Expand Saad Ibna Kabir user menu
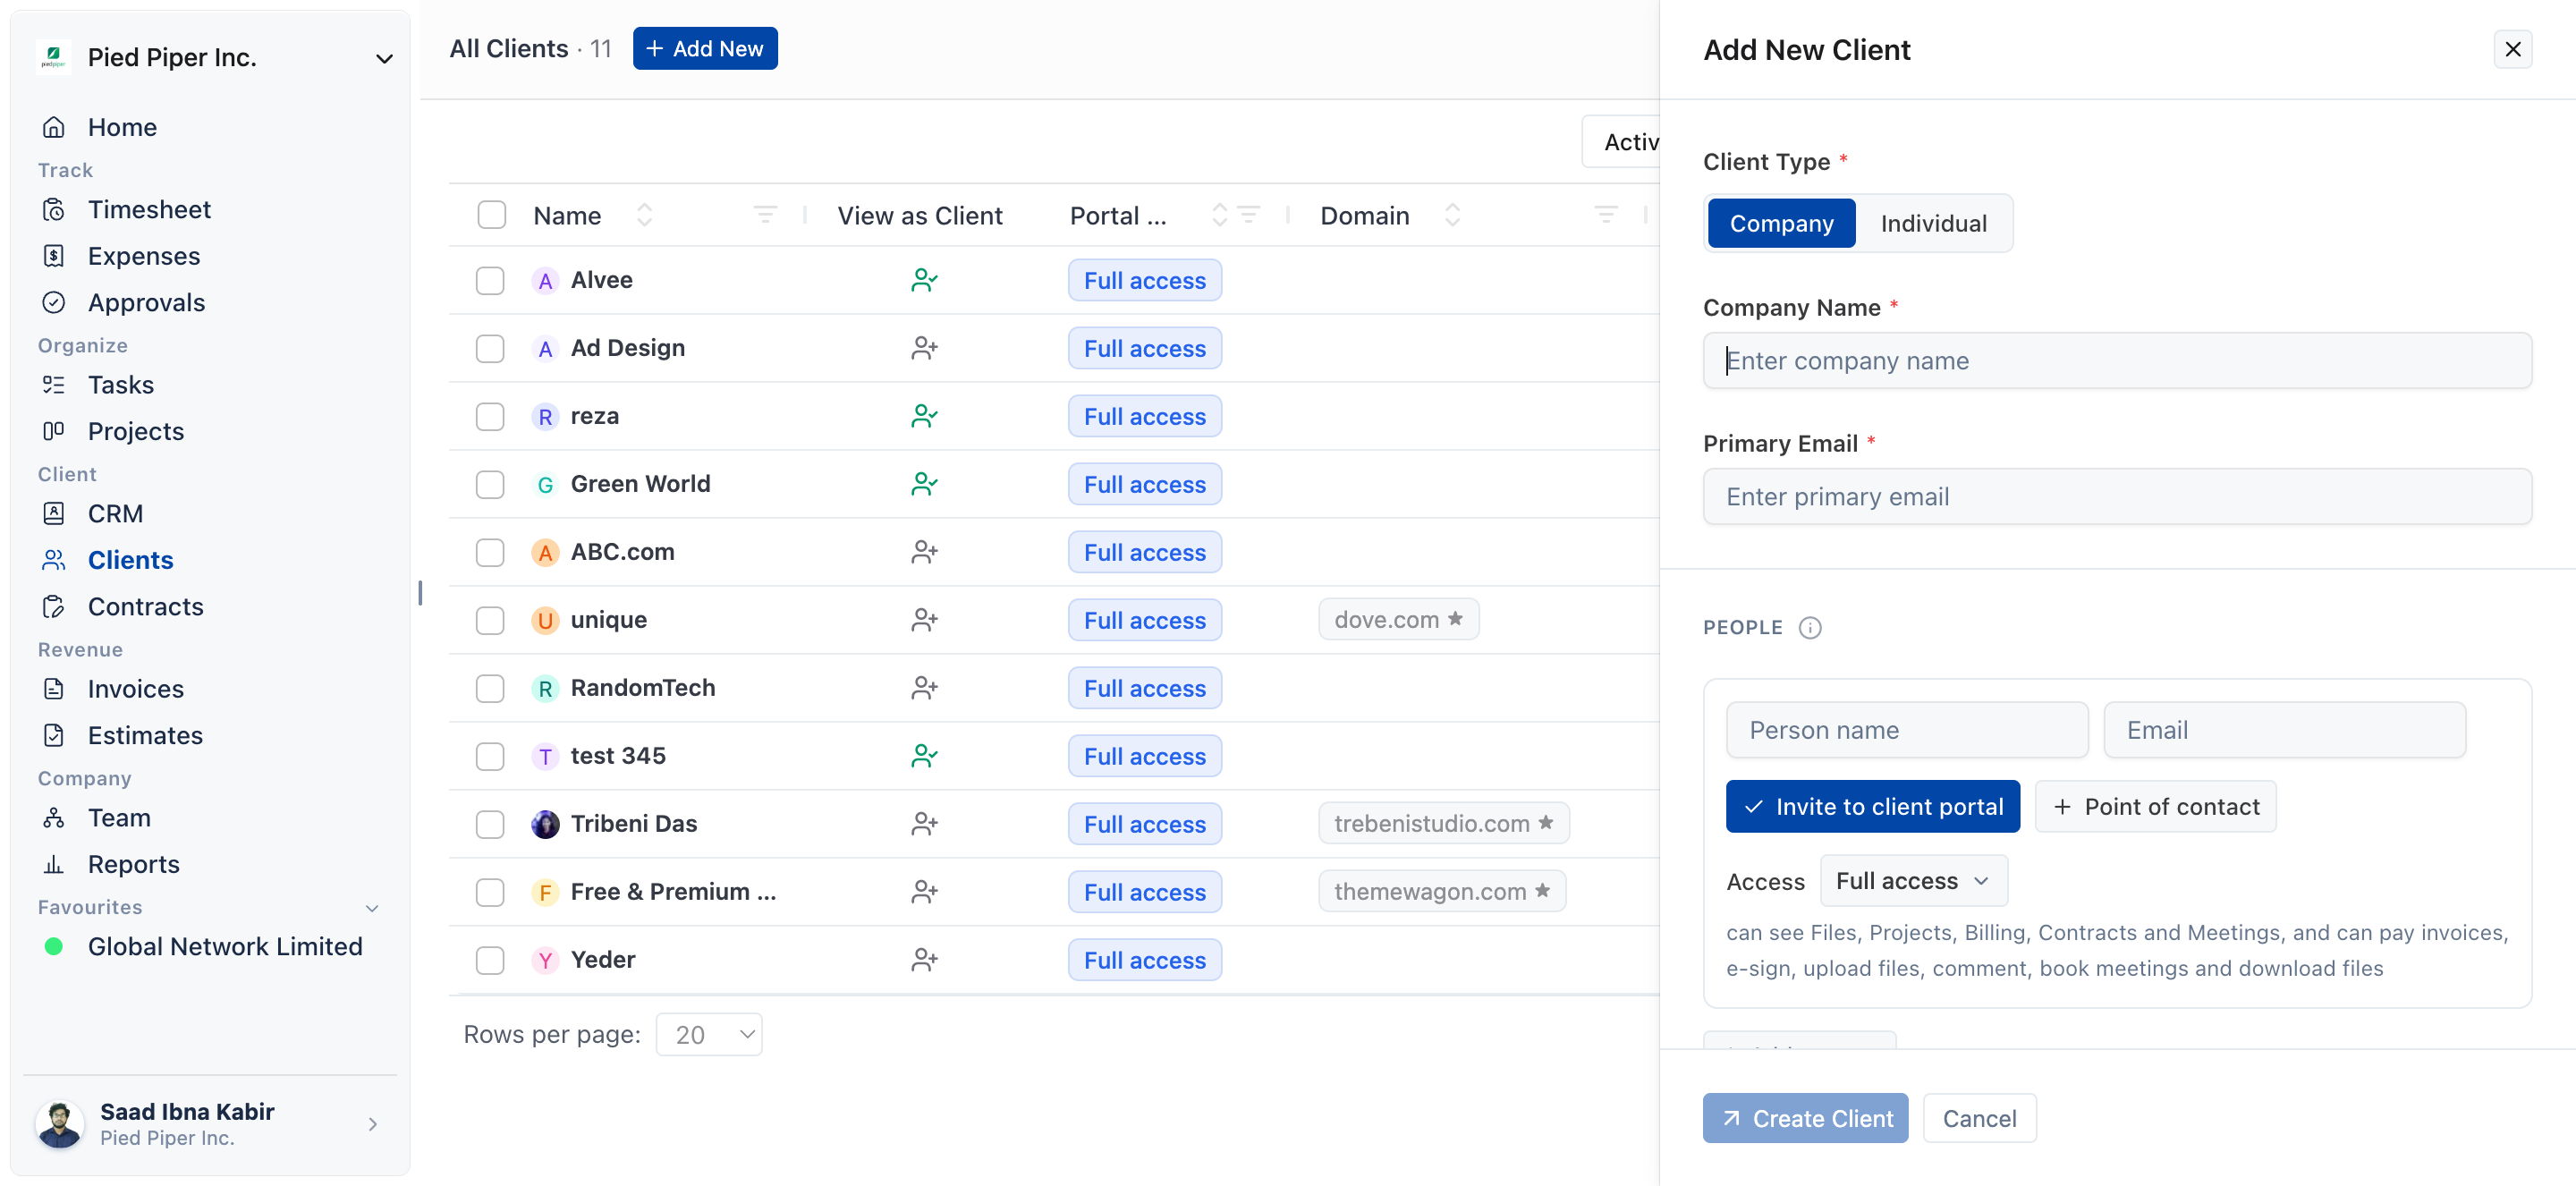Screen dimensions: 2576x1186 (x=372, y=1124)
